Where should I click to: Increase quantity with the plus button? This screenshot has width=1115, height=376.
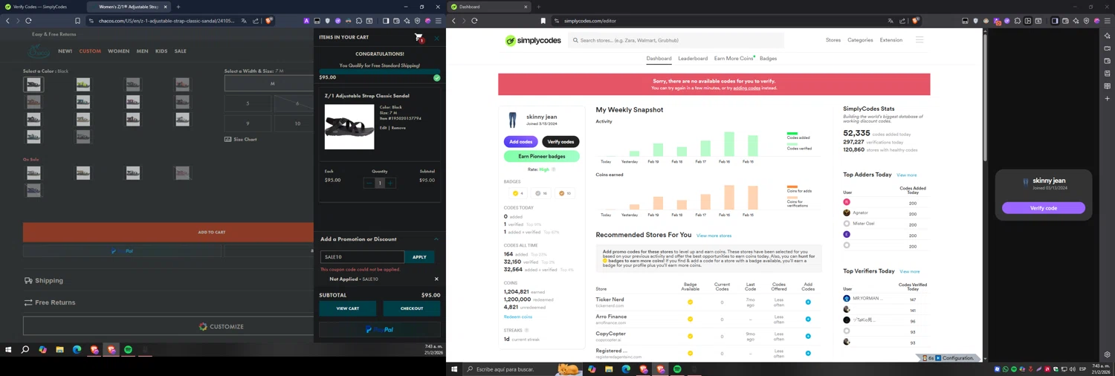click(390, 183)
